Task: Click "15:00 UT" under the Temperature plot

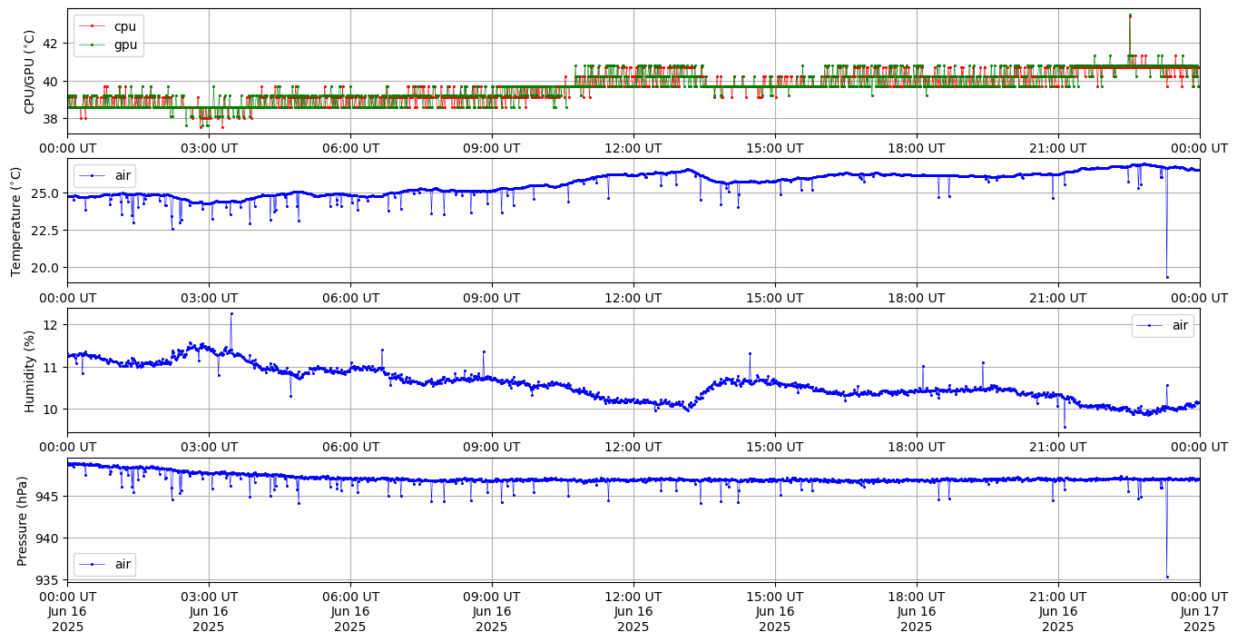Action: click(x=775, y=297)
